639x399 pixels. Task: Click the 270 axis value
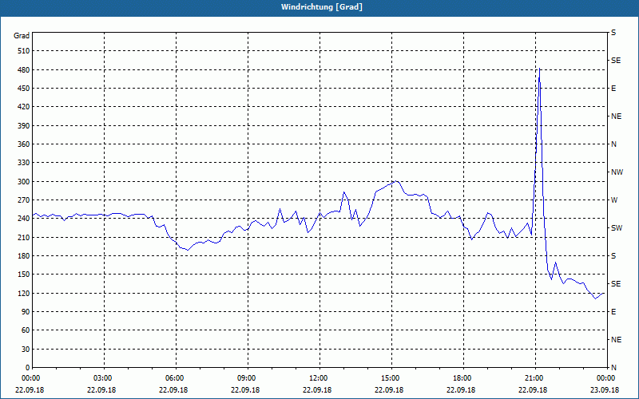24,200
